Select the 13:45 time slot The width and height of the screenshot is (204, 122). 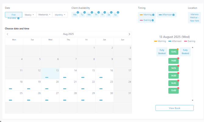click(x=173, y=52)
